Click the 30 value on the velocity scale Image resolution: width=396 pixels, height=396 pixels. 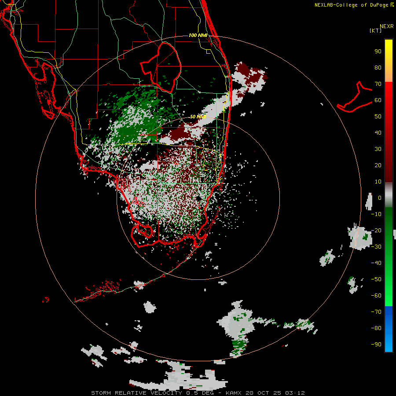[x=378, y=149]
